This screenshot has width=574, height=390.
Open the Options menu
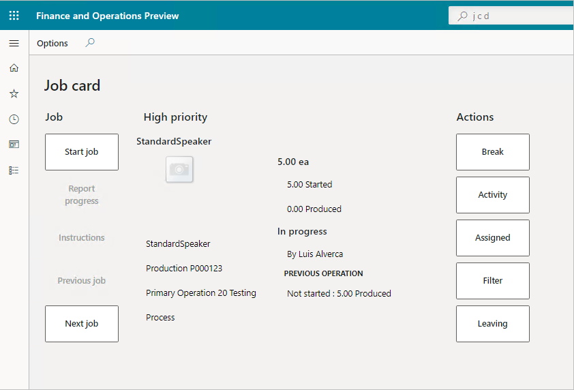(x=52, y=43)
